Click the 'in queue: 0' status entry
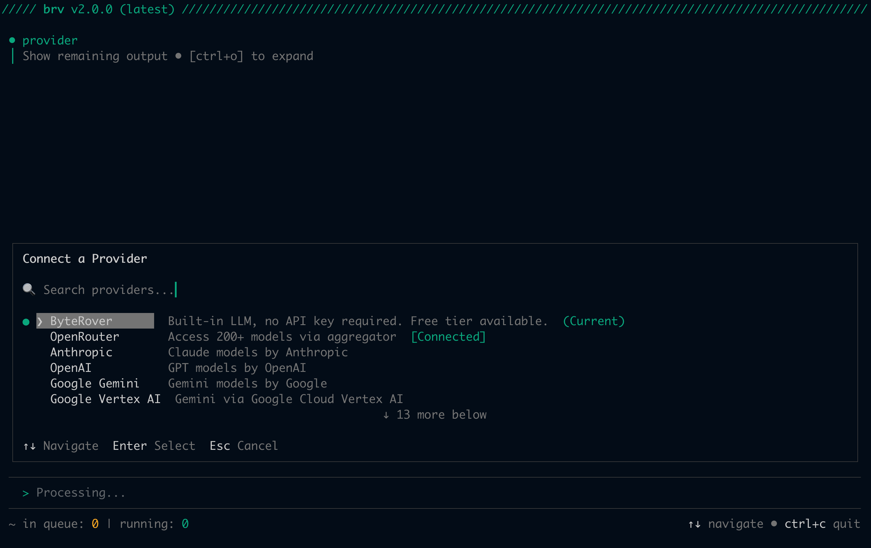The width and height of the screenshot is (871, 548). (x=60, y=524)
